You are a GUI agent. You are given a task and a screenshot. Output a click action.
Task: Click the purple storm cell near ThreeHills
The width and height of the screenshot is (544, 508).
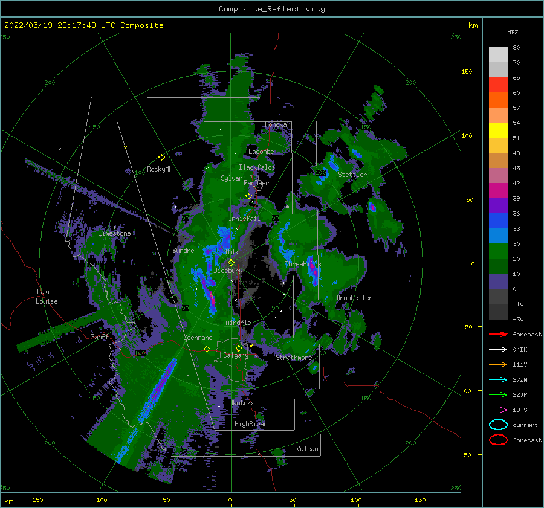point(313,271)
